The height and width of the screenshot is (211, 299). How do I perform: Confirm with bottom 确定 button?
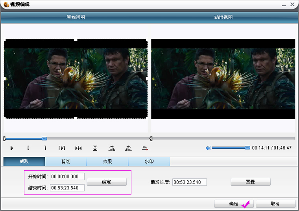pyautogui.click(x=234, y=204)
